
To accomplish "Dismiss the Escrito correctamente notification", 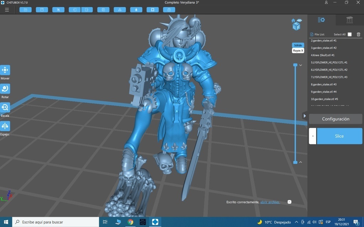I will pyautogui.click(x=289, y=202).
